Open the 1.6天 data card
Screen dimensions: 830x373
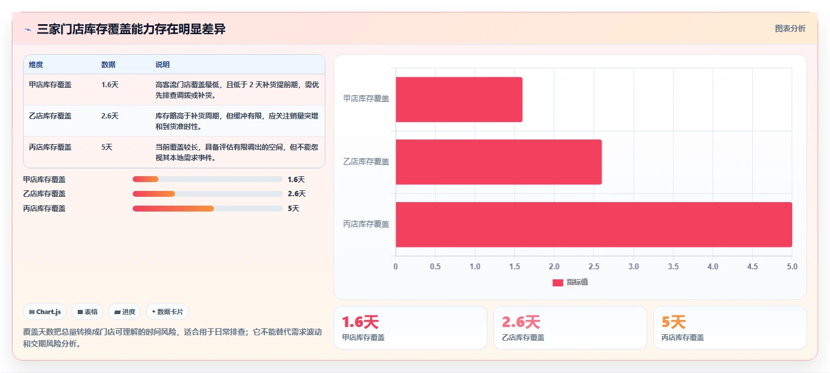pos(410,328)
